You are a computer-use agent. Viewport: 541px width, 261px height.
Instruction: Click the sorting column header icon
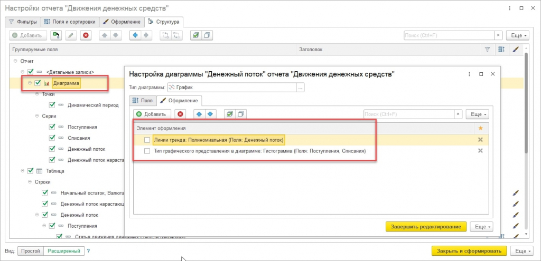pos(501,50)
